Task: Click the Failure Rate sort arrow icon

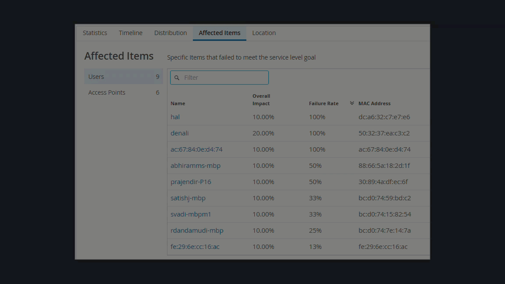Action: point(352,103)
